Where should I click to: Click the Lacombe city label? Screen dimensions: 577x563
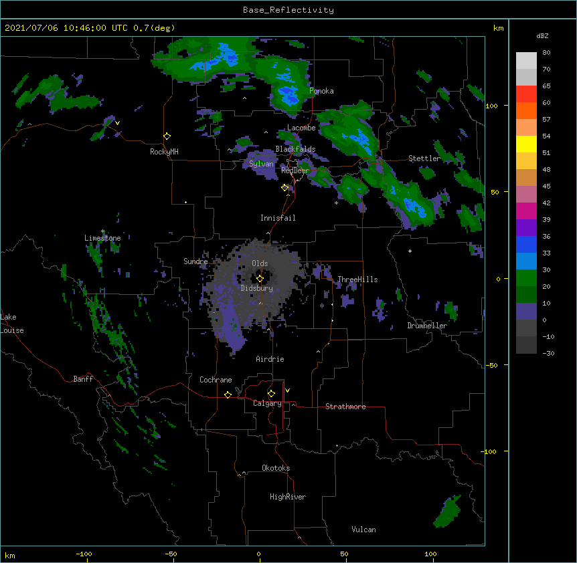tap(301, 128)
